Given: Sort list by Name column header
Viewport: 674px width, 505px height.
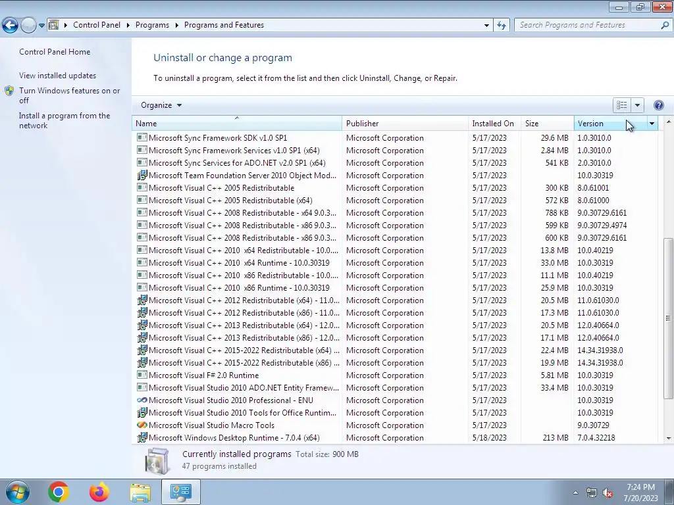Looking at the screenshot, I should (x=237, y=123).
